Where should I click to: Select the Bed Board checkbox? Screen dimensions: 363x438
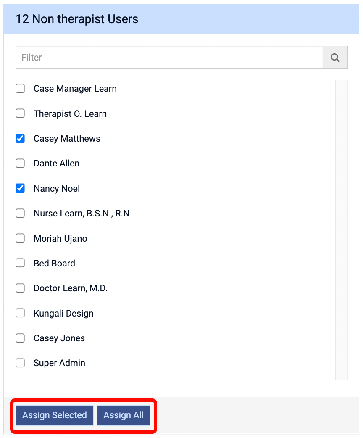pyautogui.click(x=20, y=264)
